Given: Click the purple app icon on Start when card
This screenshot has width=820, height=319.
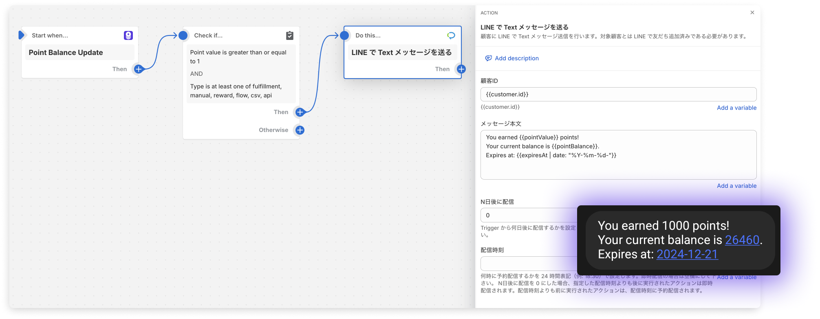Looking at the screenshot, I should [x=128, y=35].
